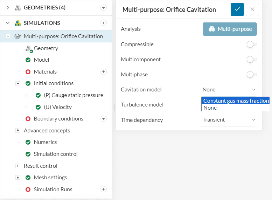272x200 pixels.
Task: Add a new geometry with plus icon
Action: coord(103,8)
